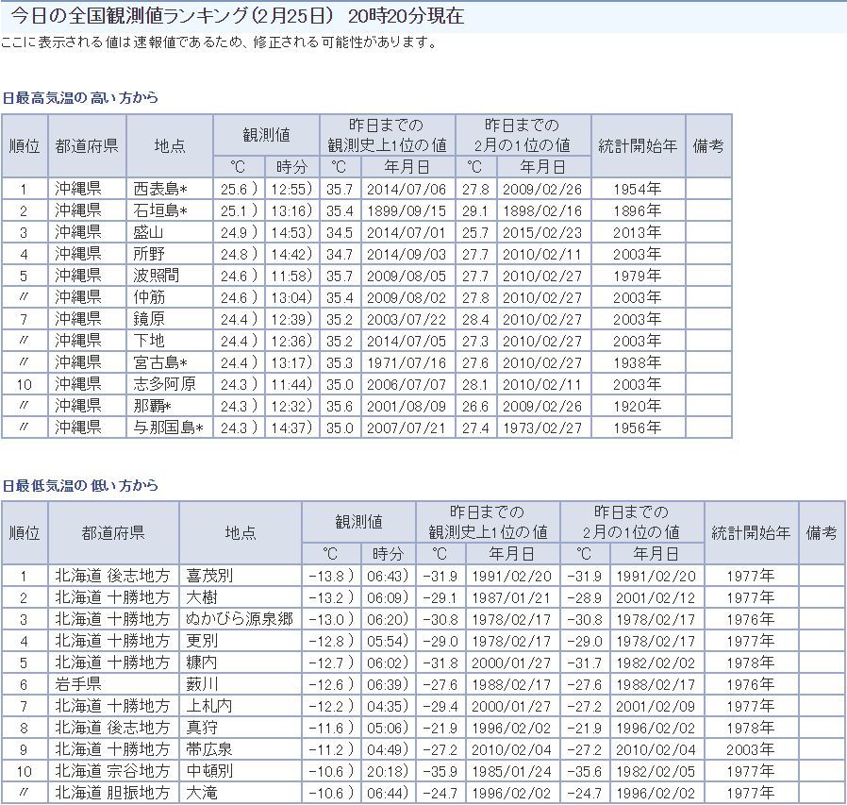
Task: Select the 宮古島* station name
Action: [160, 362]
